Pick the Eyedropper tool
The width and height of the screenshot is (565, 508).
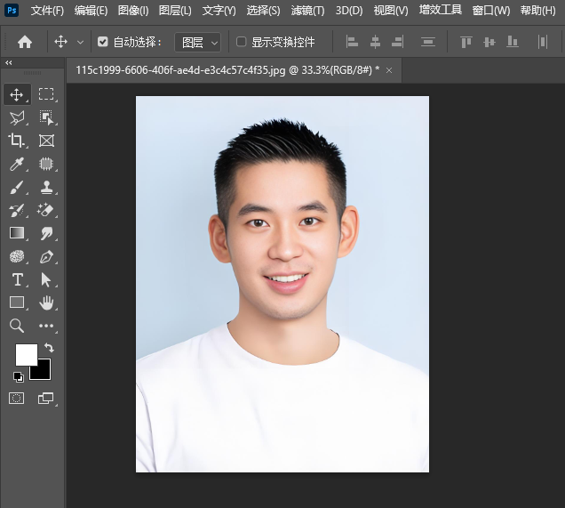pos(17,164)
